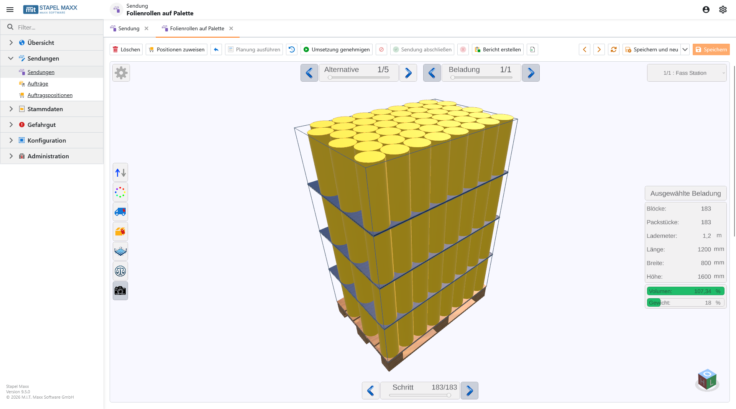Click the Volumen progress bar
The height and width of the screenshot is (409, 736).
coord(686,291)
